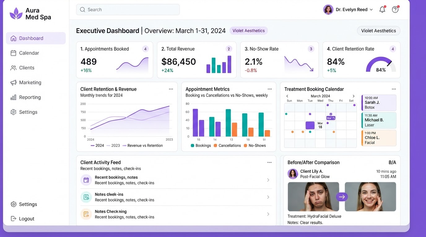Image resolution: width=426 pixels, height=237 pixels.
Task: Click the purple Violet Aesthetics tag
Action: 249,31
